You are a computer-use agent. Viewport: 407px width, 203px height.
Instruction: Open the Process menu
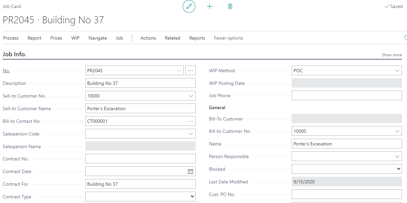pyautogui.click(x=11, y=38)
